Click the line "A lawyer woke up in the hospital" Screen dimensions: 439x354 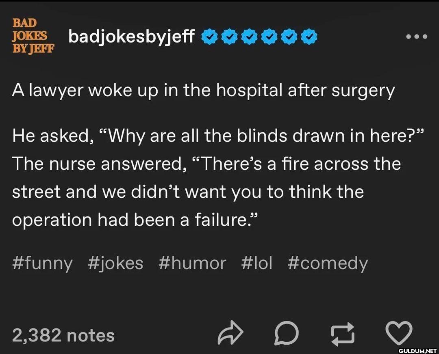click(203, 91)
